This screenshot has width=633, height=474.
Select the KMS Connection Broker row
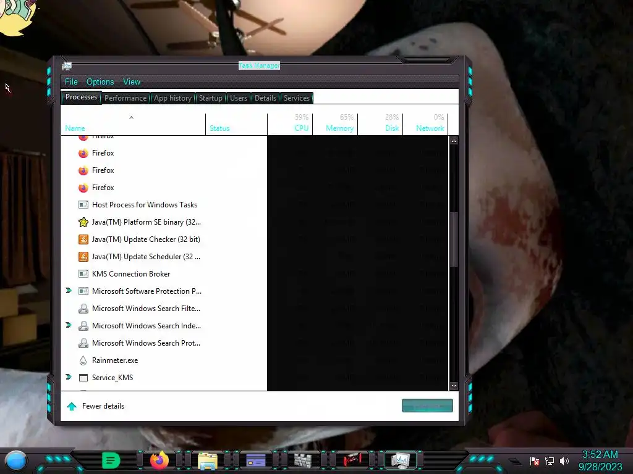pos(255,274)
